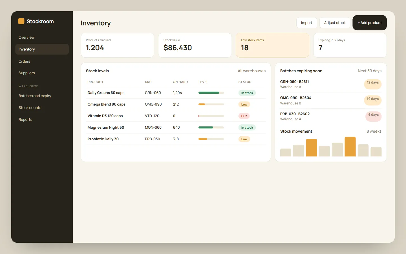Click Daily Greens In stock badge
This screenshot has width=406, height=254.
tap(247, 93)
